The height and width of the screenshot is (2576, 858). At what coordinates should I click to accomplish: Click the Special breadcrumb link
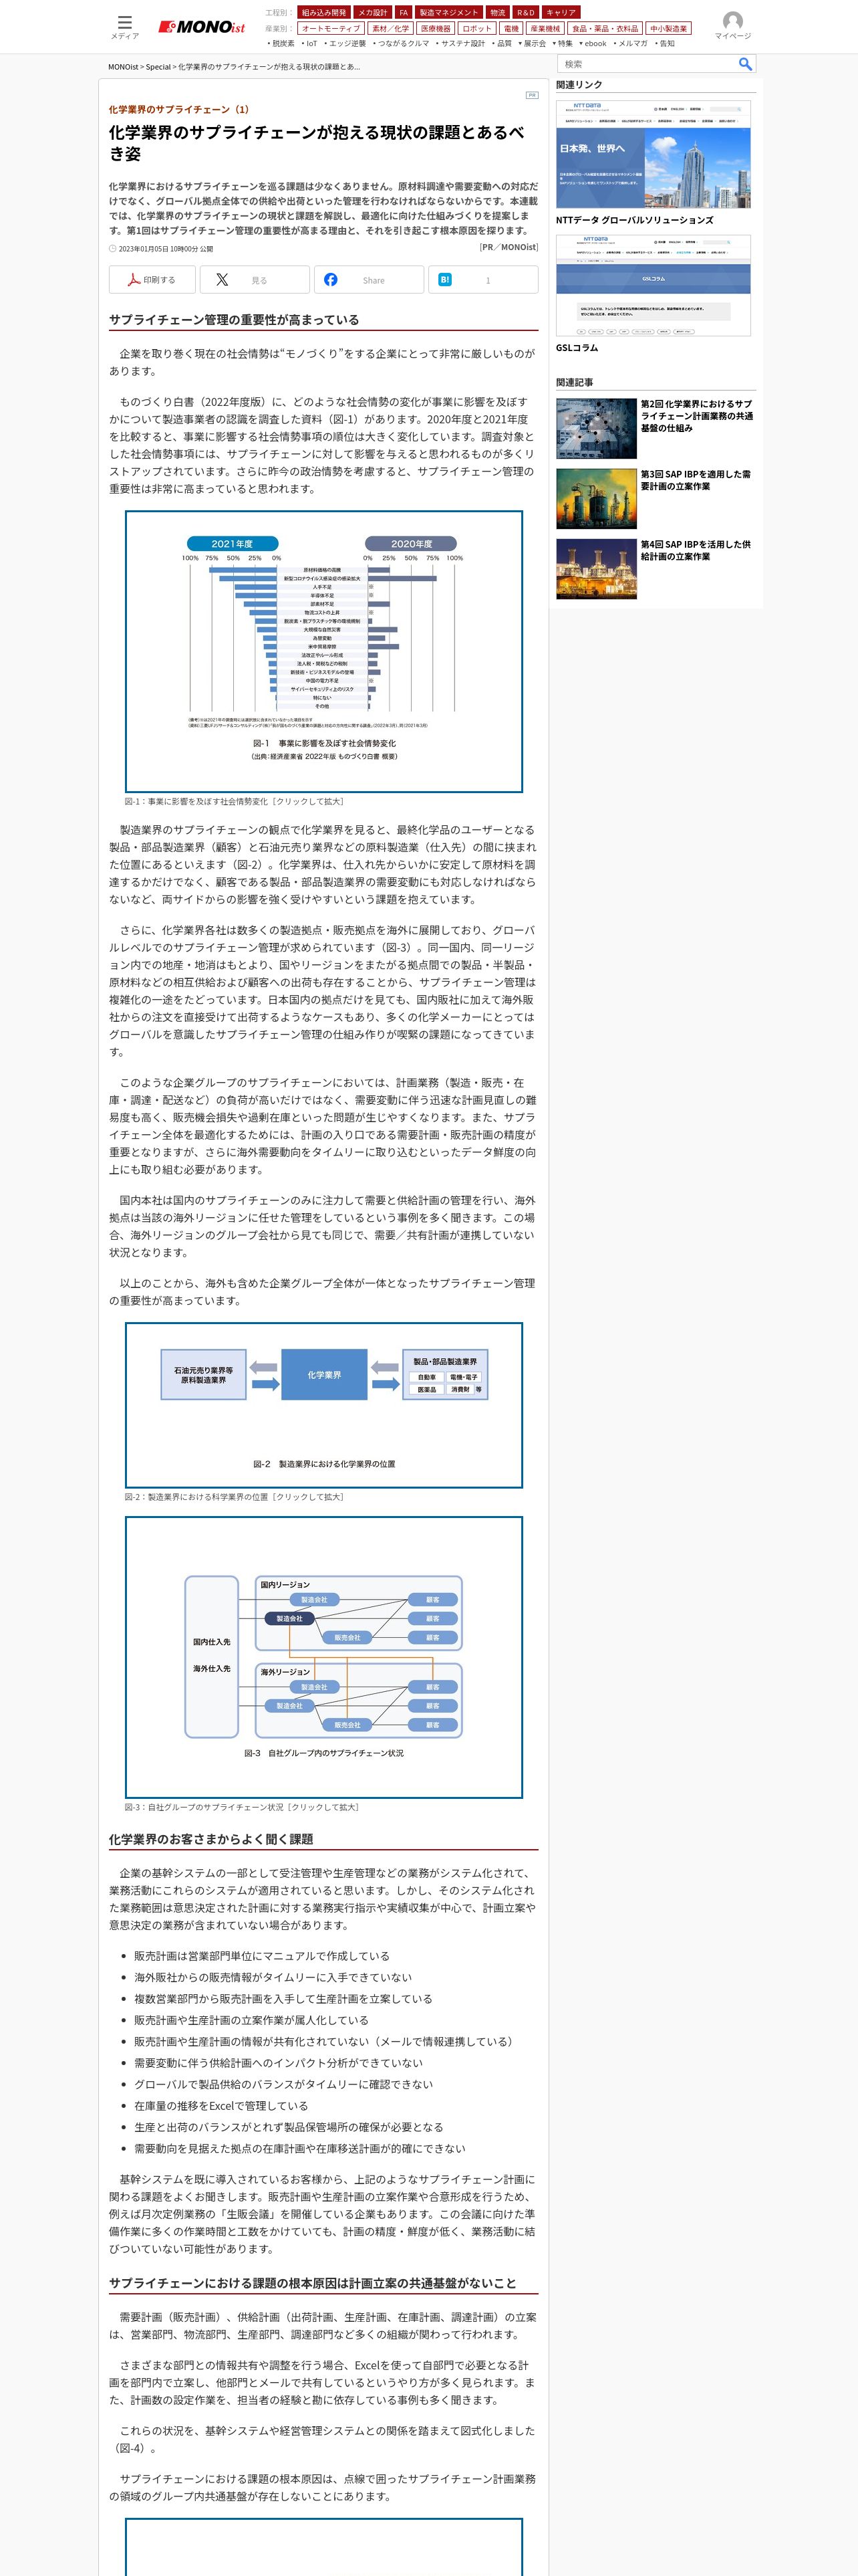tap(158, 67)
